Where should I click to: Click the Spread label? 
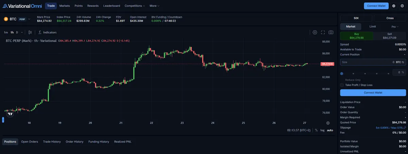tap(344, 44)
